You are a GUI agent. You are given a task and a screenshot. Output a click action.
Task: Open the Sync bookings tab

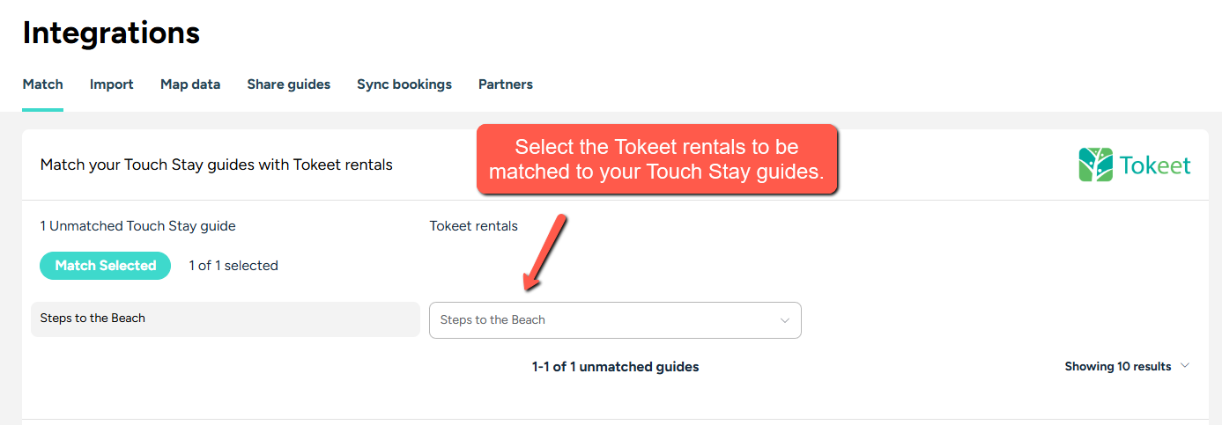pos(404,84)
